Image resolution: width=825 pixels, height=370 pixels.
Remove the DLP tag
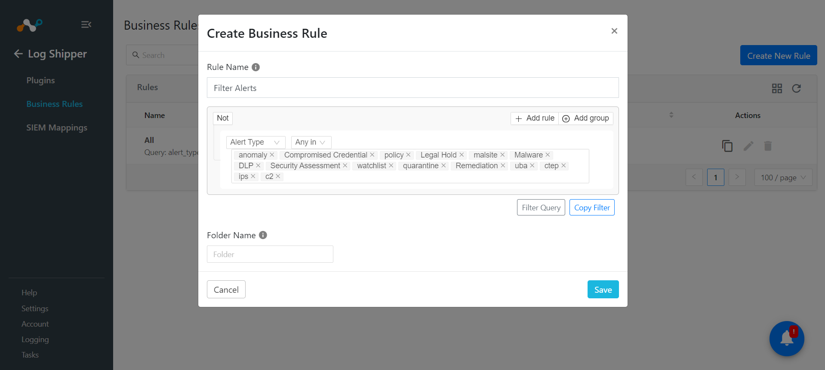point(258,166)
